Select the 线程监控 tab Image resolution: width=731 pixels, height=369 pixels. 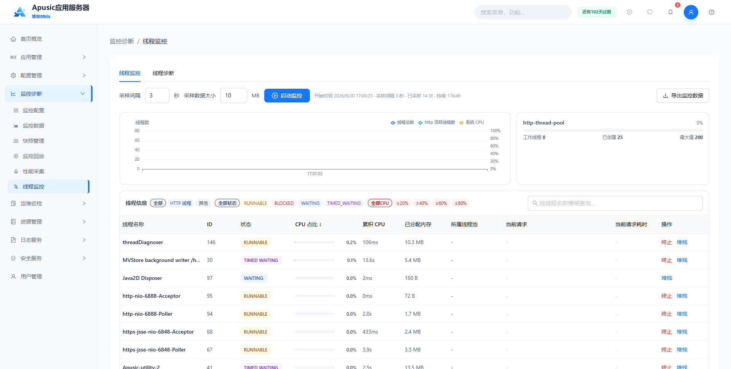[130, 73]
